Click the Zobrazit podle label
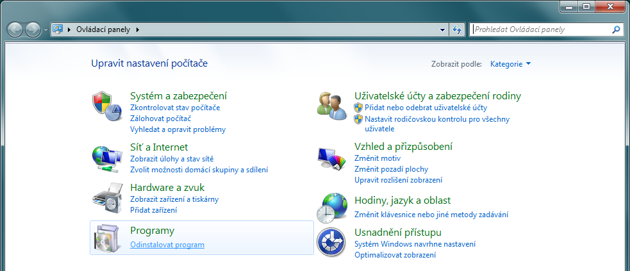Screen dimensions: 630x271 pyautogui.click(x=456, y=64)
